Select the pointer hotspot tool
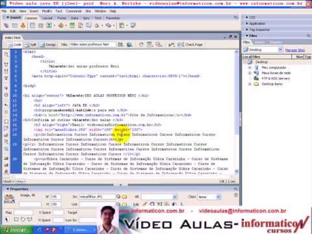 6,220
